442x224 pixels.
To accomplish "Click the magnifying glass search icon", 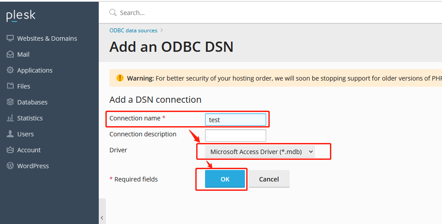I will pos(113,13).
